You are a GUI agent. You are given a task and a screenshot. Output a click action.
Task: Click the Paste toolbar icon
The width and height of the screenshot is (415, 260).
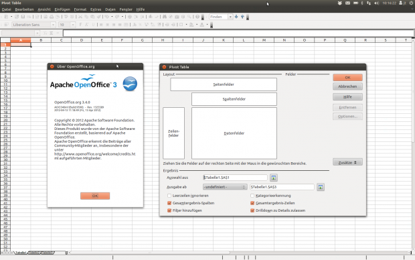(92, 17)
